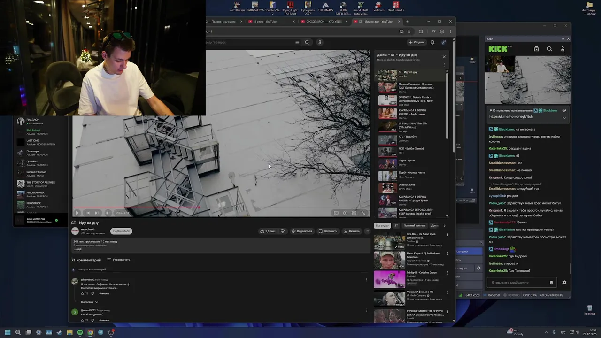Viewport: 601px width, 338px height.
Task: Open Dza-Dze Их было трое video thumbnail
Action: tap(389, 240)
